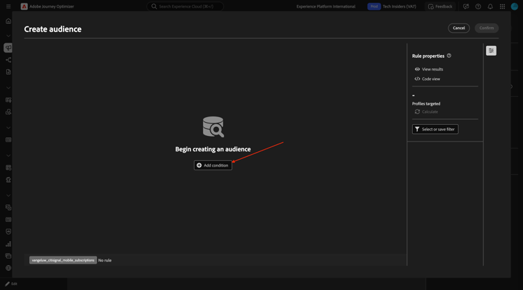
Task: Collapse sidebar section chevron above megaphone icon
Action: click(8, 36)
